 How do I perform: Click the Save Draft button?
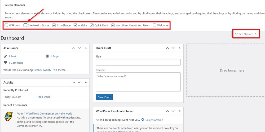click(104, 97)
